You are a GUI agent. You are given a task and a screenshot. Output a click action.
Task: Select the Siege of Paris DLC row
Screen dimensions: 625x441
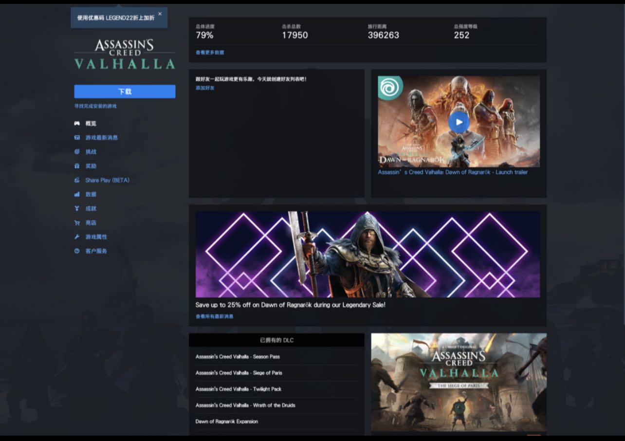click(276, 373)
